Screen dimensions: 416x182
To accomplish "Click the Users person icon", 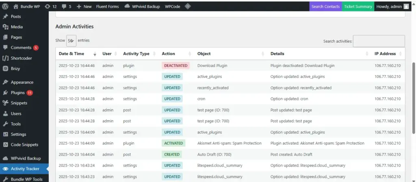I will (x=5, y=114).
